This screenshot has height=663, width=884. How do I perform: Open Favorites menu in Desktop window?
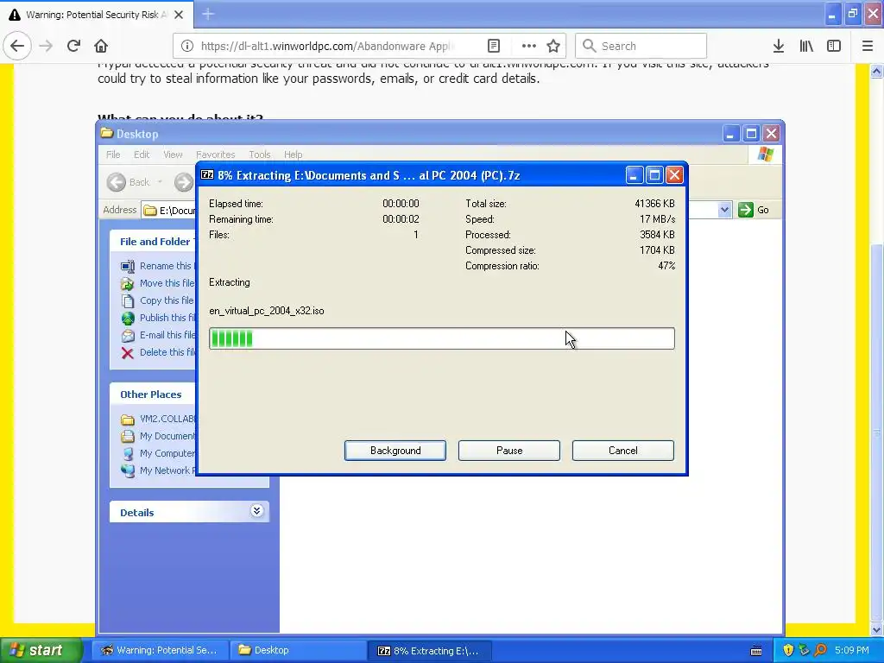click(x=215, y=155)
